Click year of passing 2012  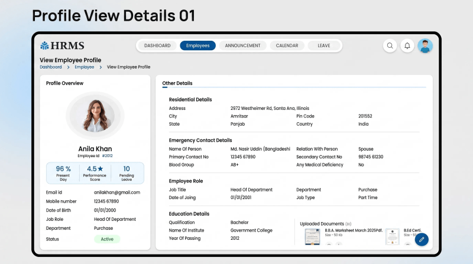click(x=235, y=238)
